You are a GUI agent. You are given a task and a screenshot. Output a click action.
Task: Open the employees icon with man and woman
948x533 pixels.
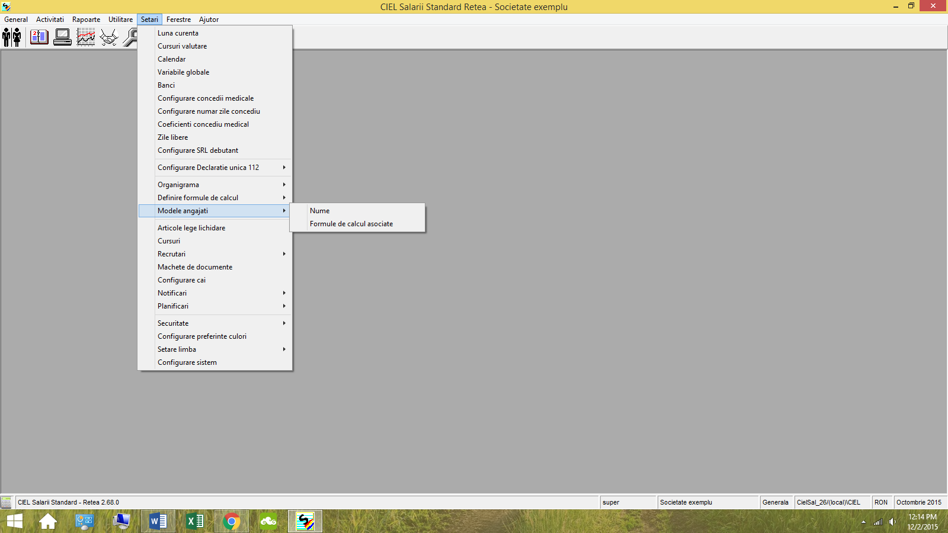point(12,37)
